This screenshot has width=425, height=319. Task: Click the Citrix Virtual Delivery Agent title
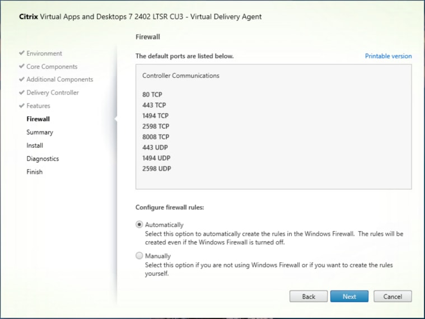(x=141, y=17)
